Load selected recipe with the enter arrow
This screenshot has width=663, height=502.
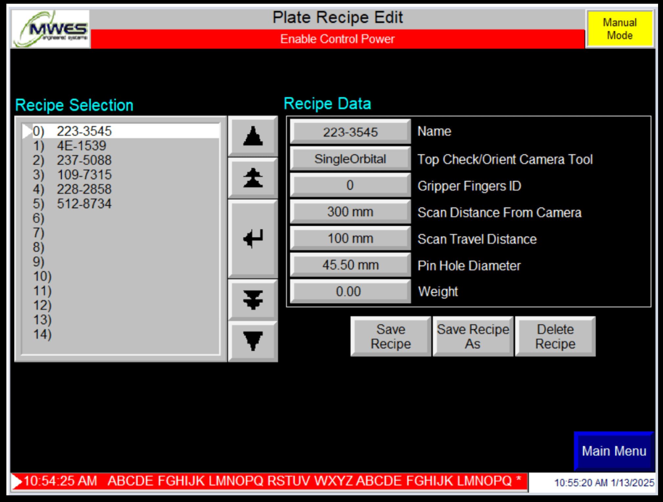coord(253,238)
